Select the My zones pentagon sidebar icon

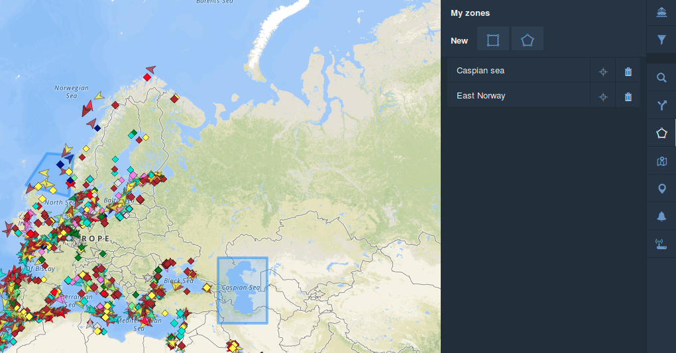[661, 134]
